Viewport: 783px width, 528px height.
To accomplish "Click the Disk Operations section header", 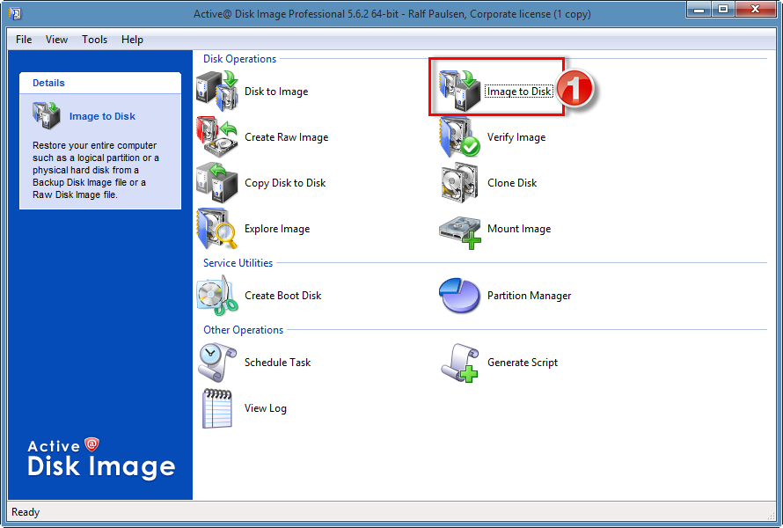I will [x=239, y=59].
